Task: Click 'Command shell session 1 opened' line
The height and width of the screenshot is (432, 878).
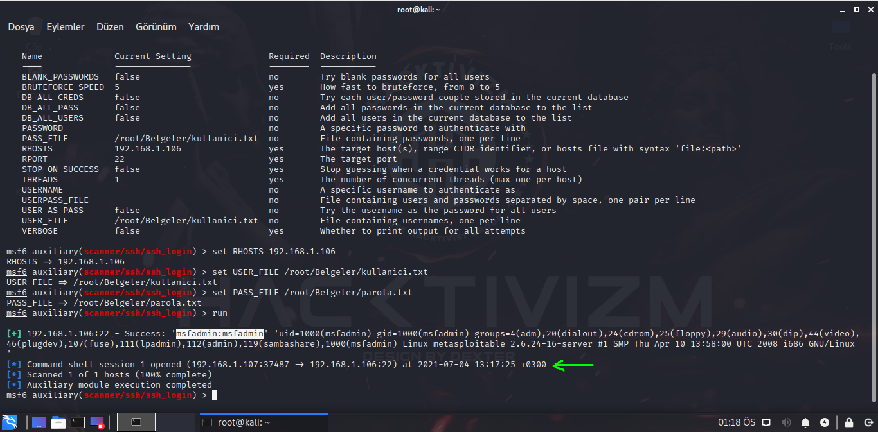Action: tap(276, 365)
